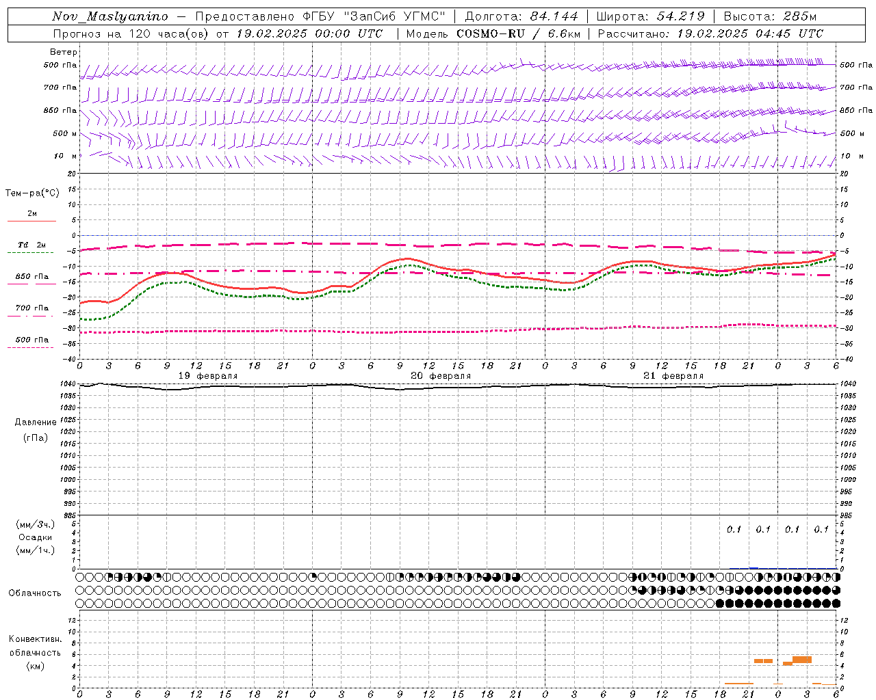Image resolution: width=876 pixels, height=700 pixels.
Task: Click the station name Nov_Maslyanino in the header
Action: [110, 16]
